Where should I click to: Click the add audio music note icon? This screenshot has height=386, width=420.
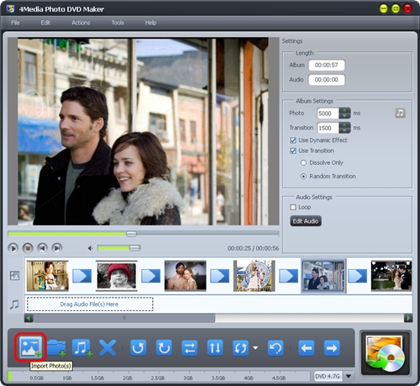coord(81,348)
